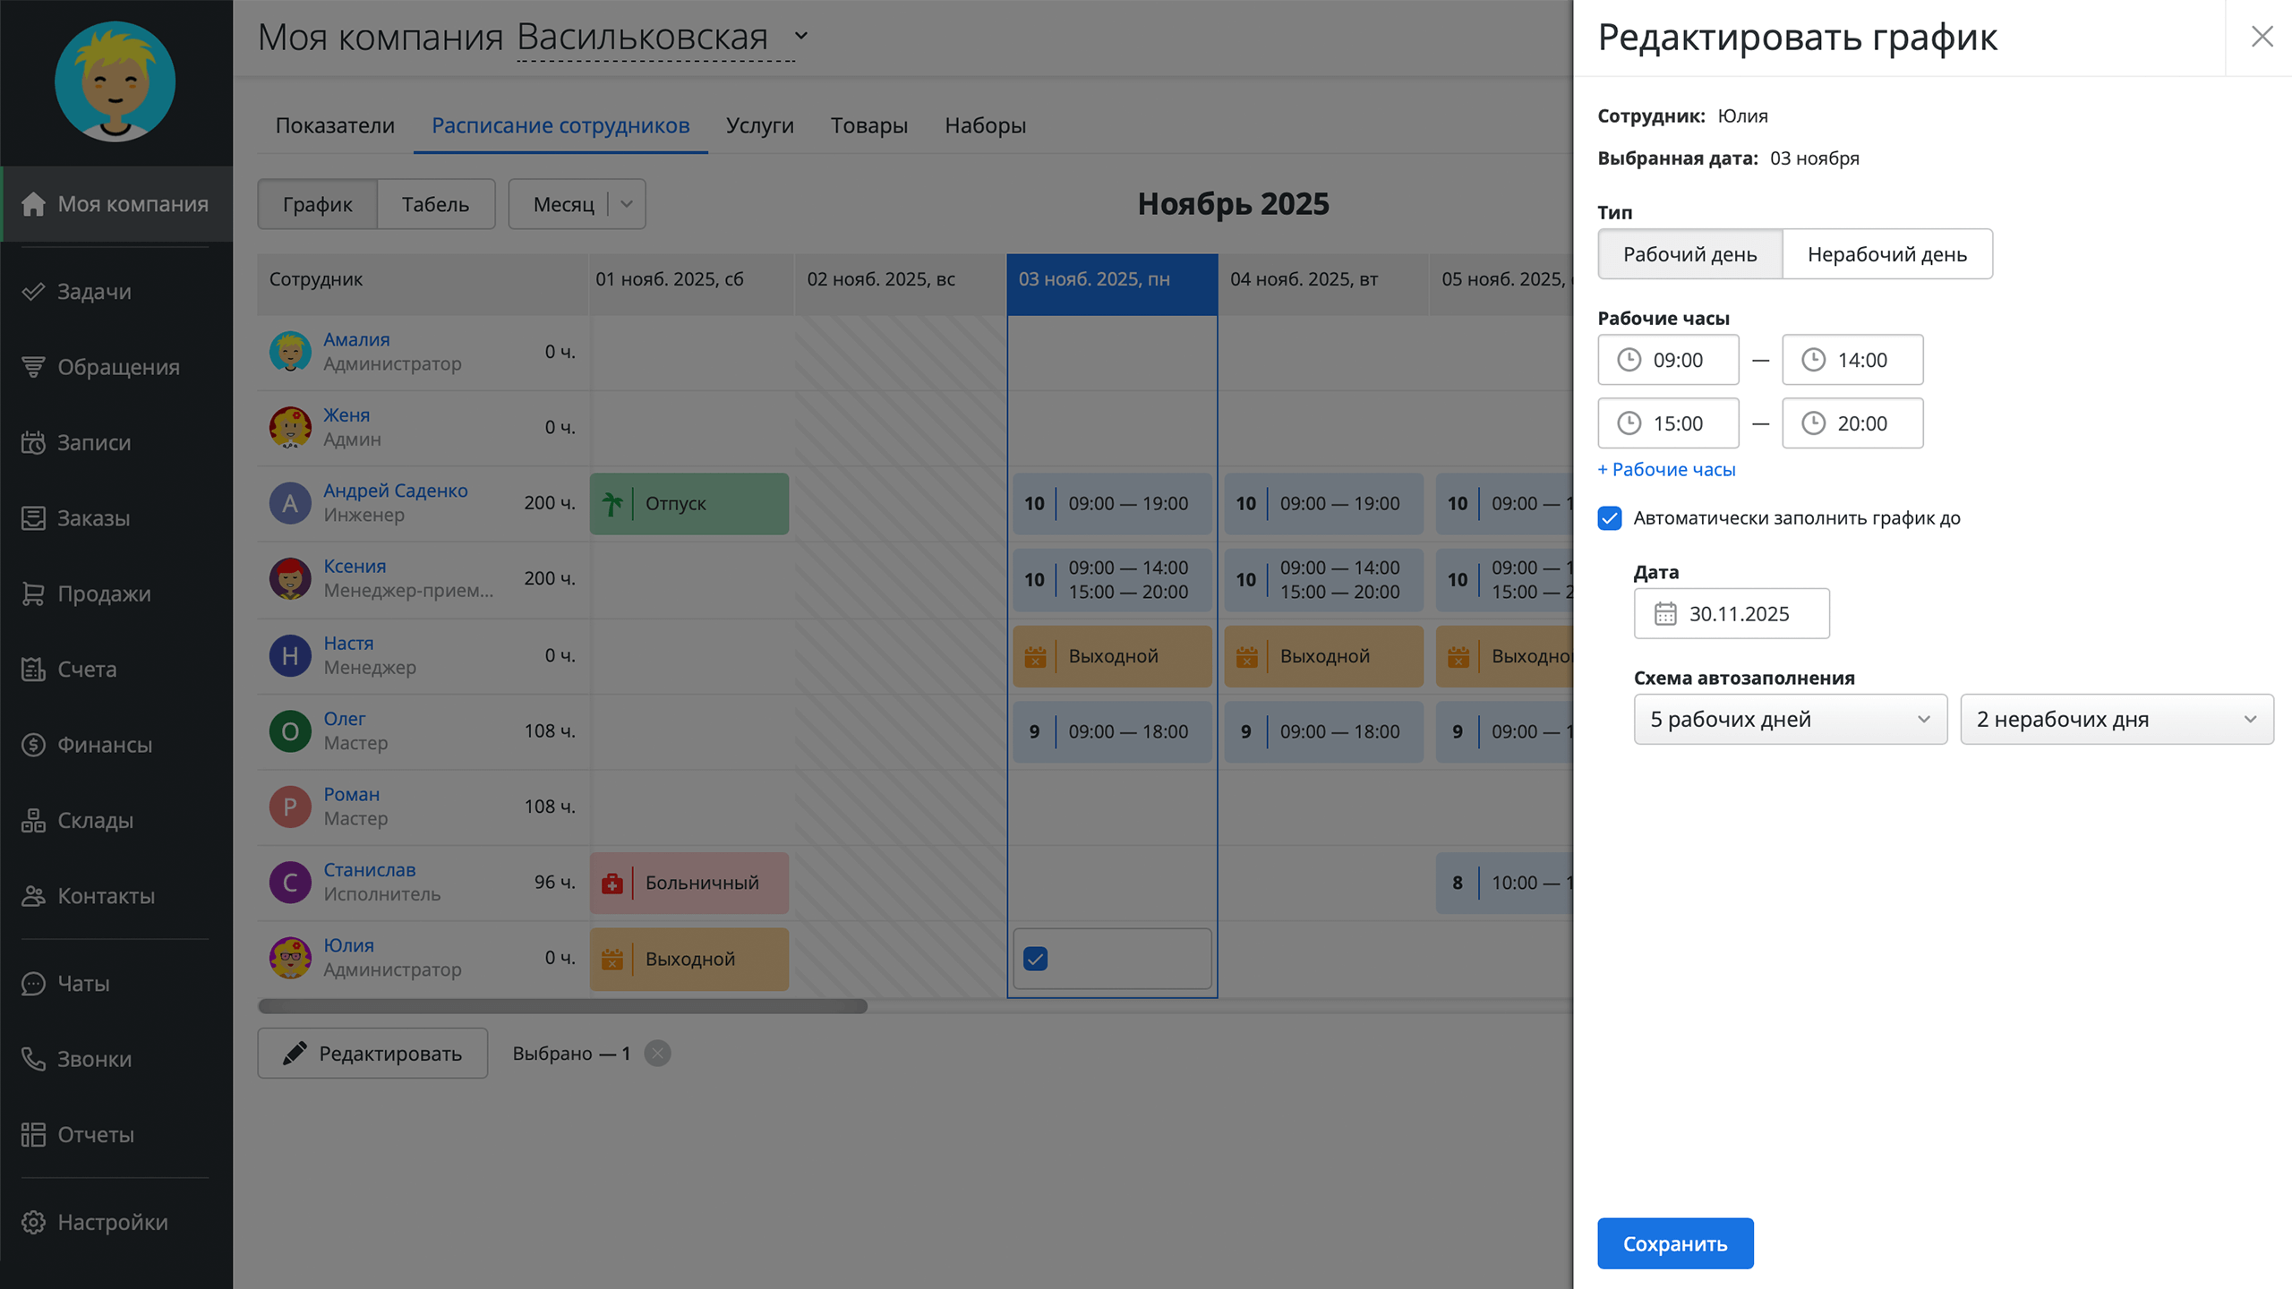Click the Warehouses boxes icon
The image size is (2292, 1289).
pyautogui.click(x=33, y=820)
